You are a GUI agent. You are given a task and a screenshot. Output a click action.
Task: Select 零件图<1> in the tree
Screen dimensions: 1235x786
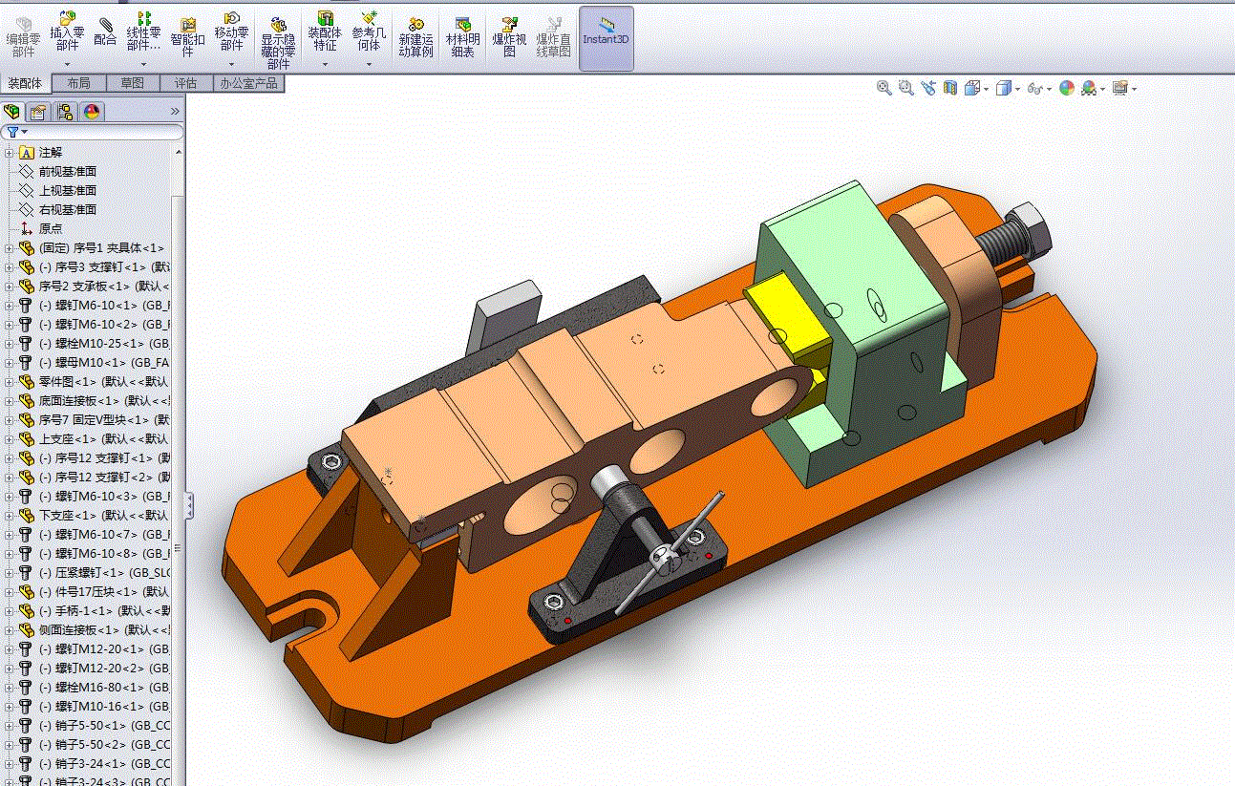click(104, 381)
